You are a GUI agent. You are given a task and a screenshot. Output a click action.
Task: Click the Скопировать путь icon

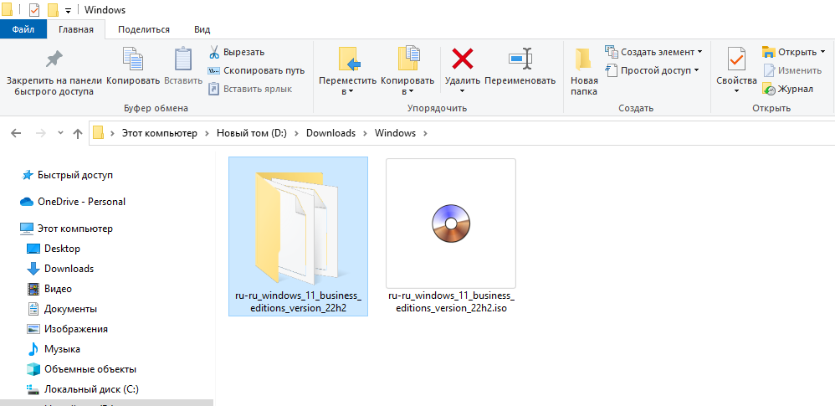tap(213, 70)
